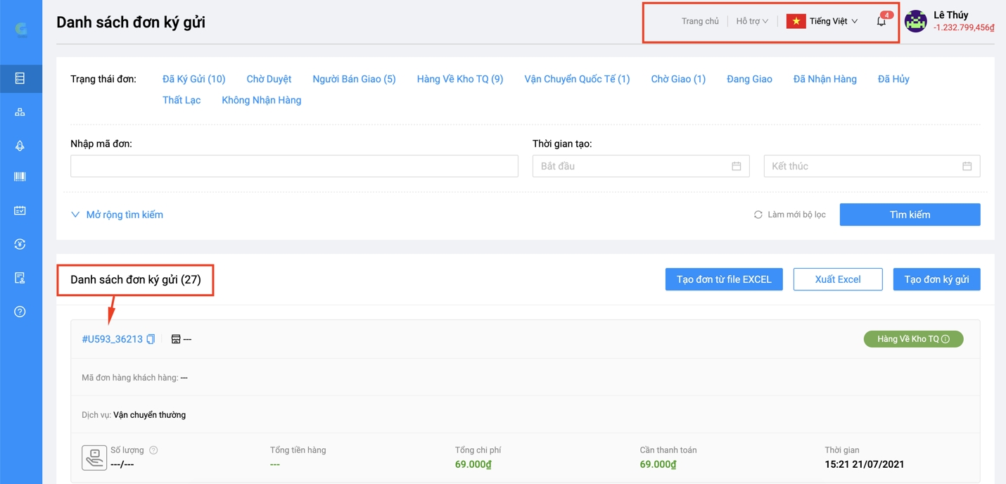
Task: Open the Tiếng Việt language dropdown
Action: click(x=822, y=21)
